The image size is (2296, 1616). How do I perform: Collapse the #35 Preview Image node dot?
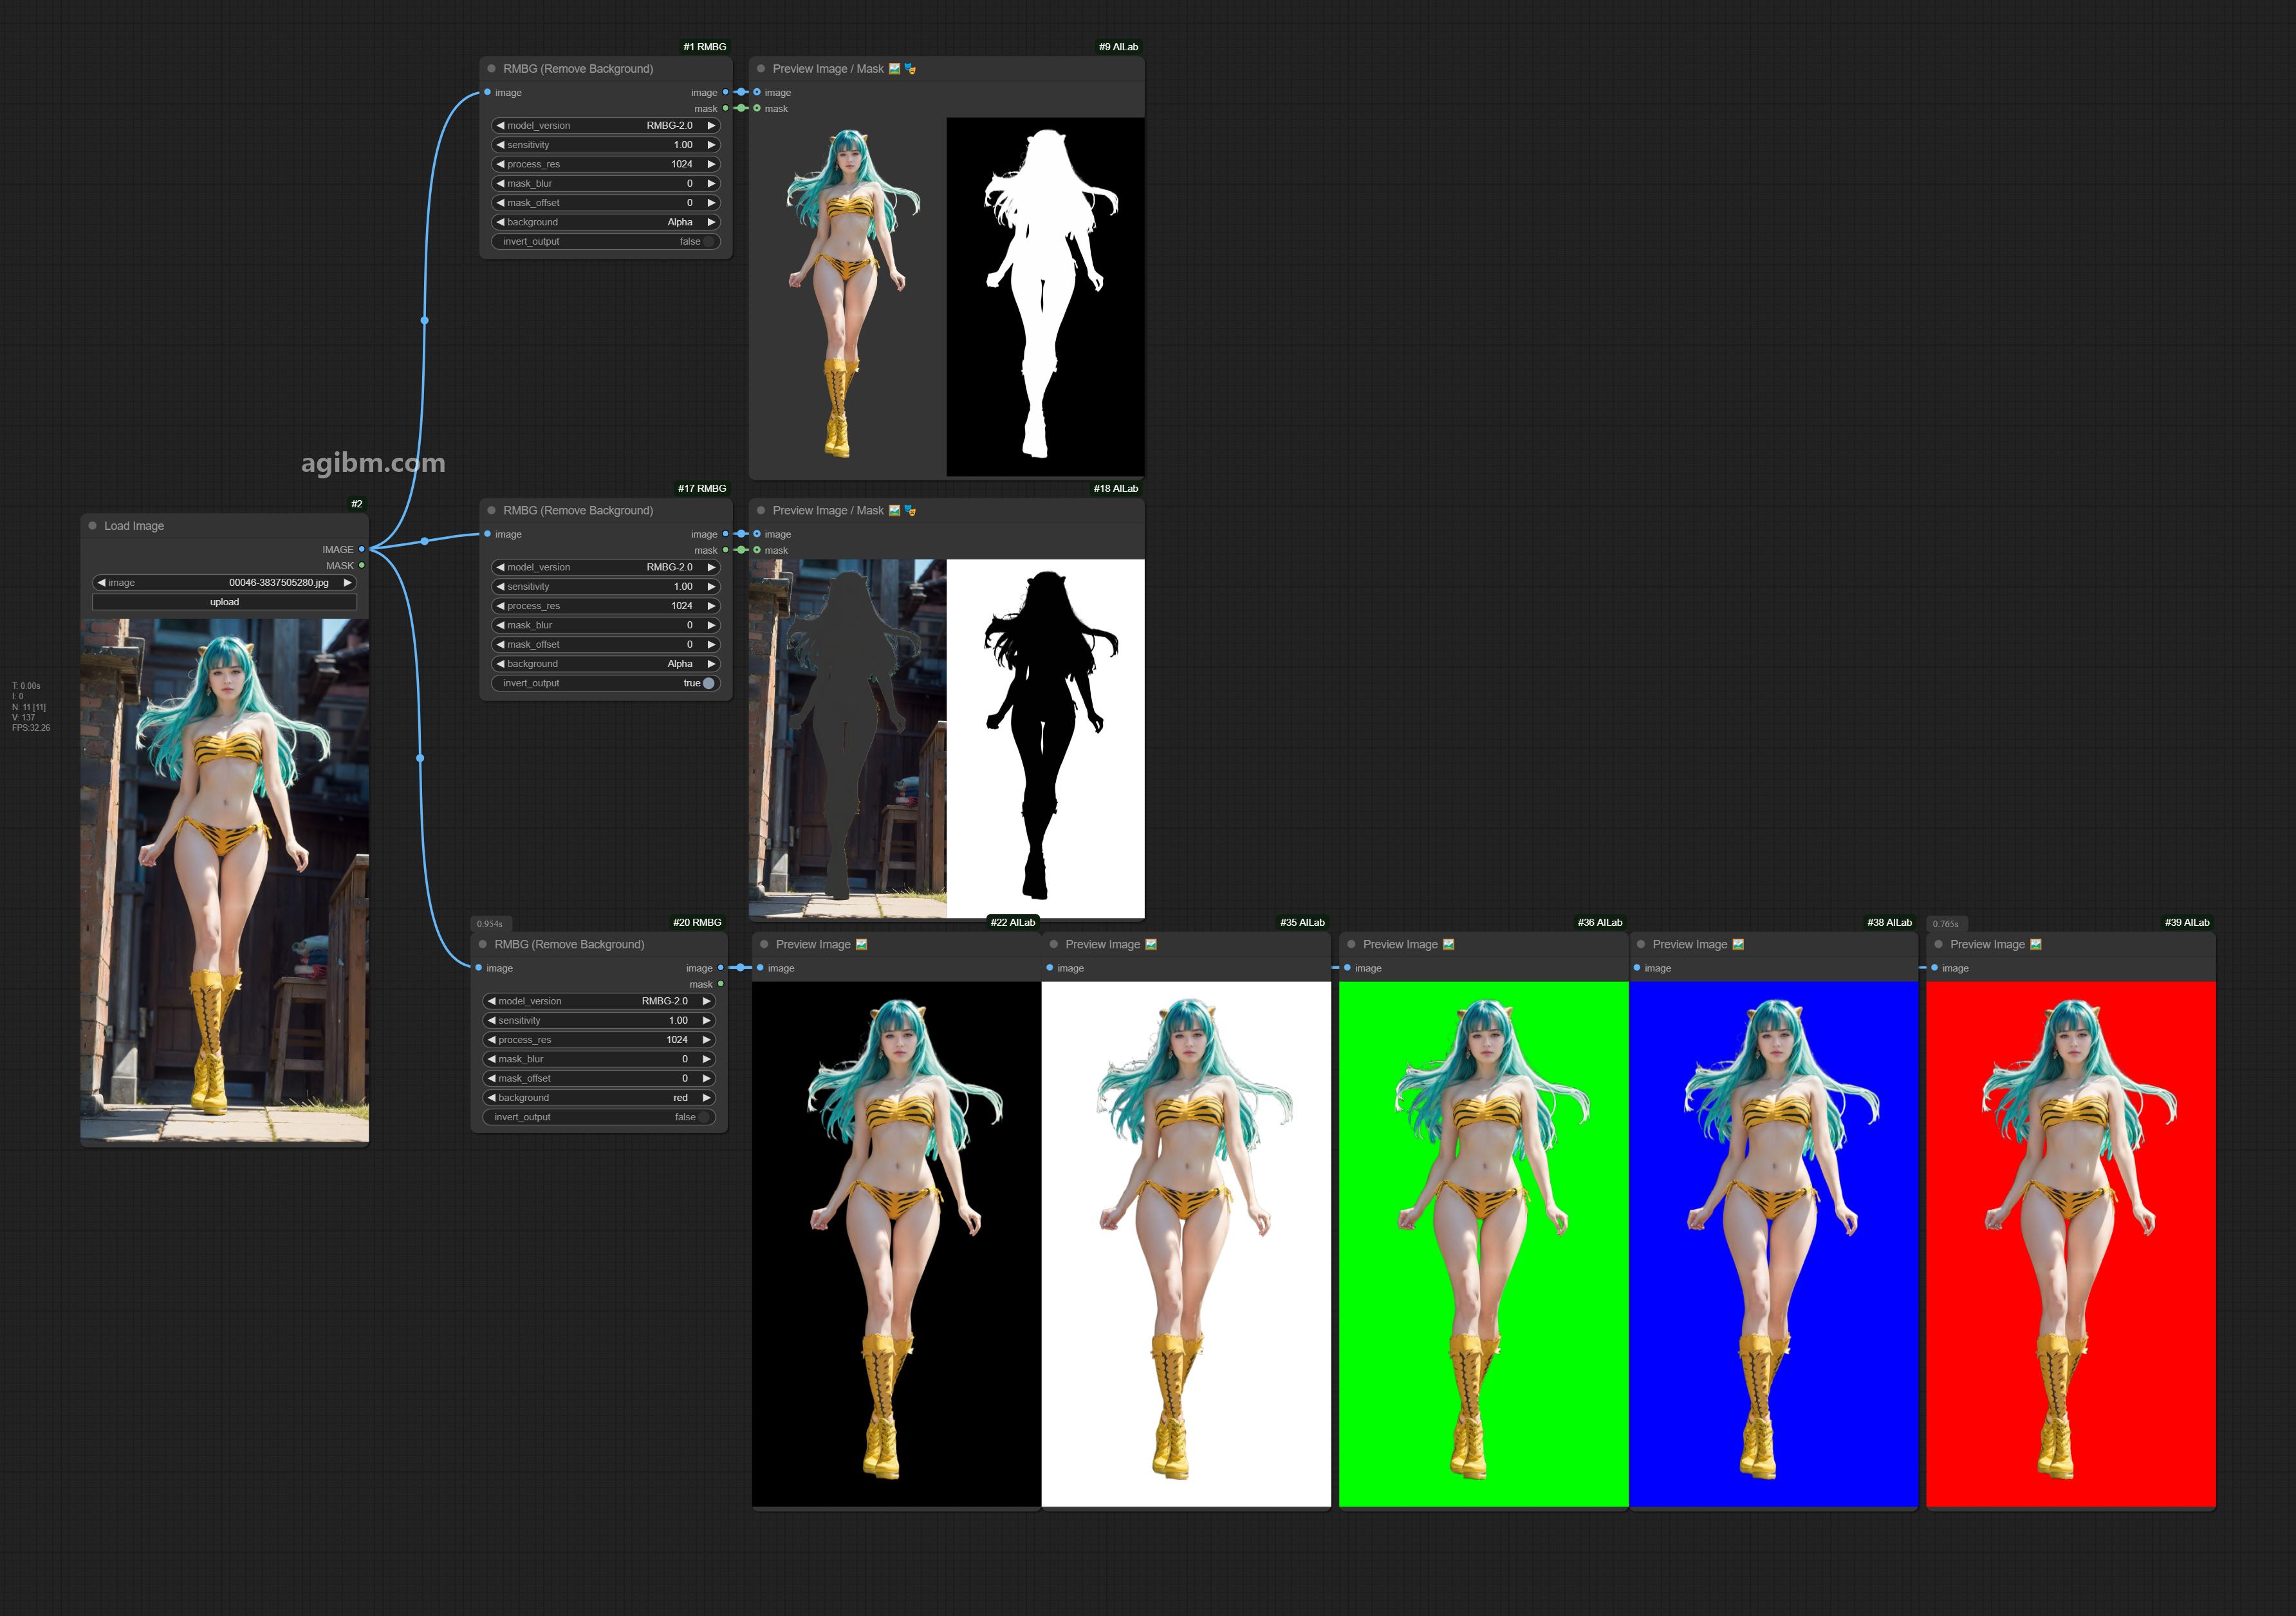pyautogui.click(x=1053, y=944)
